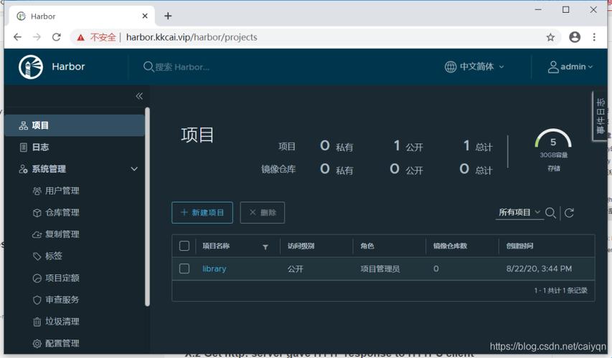The width and height of the screenshot is (612, 358).
Task: Click the browser address bar URL
Action: coord(192,37)
